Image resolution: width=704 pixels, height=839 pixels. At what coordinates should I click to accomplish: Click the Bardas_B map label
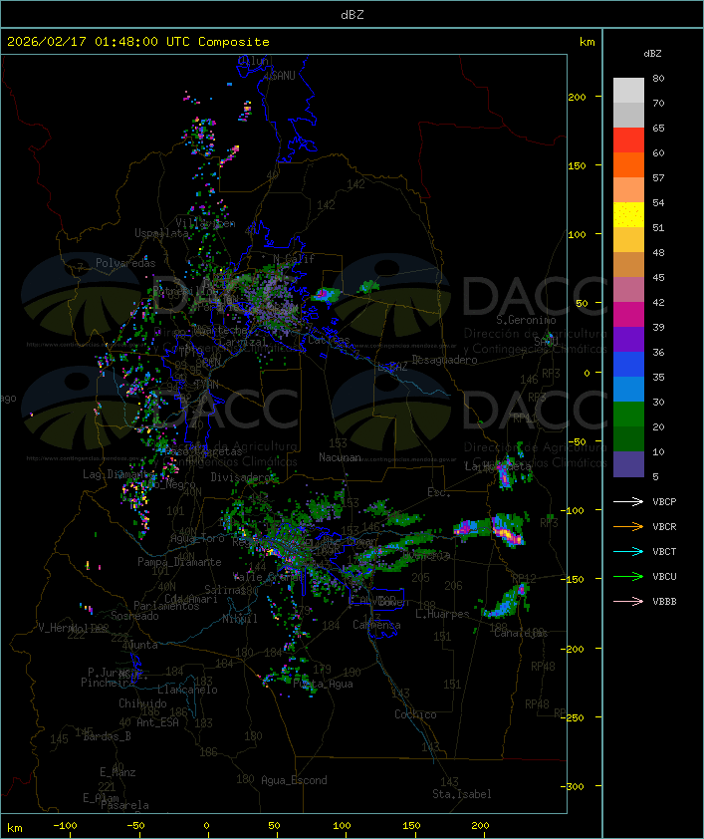pos(107,736)
